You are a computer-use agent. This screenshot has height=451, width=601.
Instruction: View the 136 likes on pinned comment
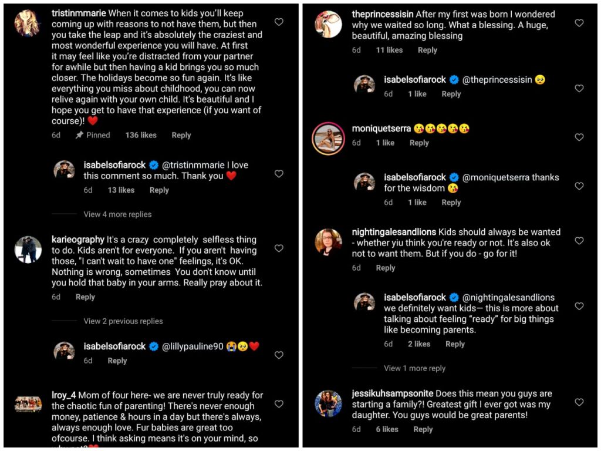pyautogui.click(x=141, y=135)
